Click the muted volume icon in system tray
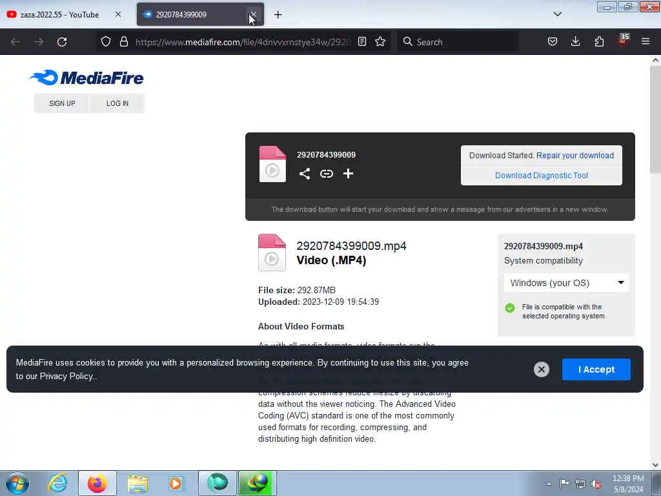The image size is (661, 496). point(596,484)
